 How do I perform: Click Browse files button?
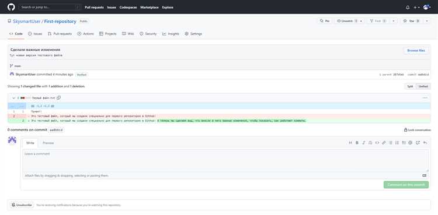[416, 51]
